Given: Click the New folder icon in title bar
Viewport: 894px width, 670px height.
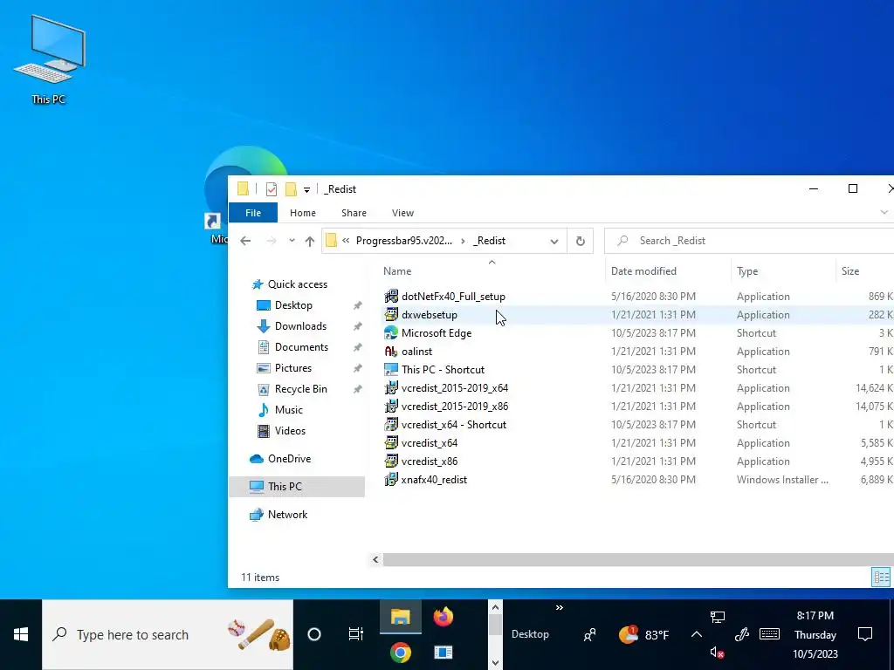Looking at the screenshot, I should click(291, 189).
